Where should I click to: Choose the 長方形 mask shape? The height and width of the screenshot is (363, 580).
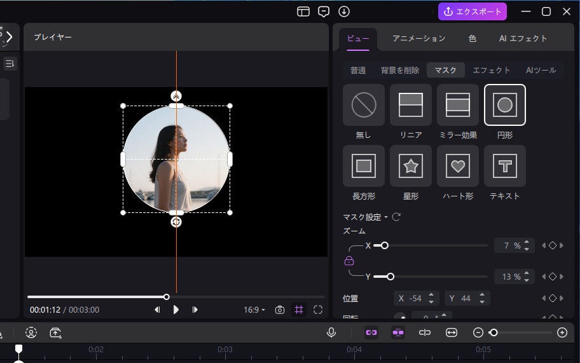(364, 166)
